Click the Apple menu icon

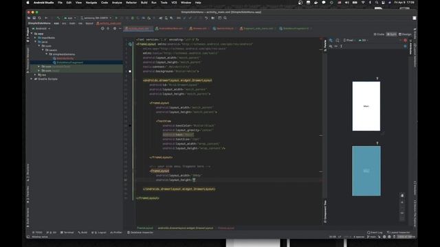pyautogui.click(x=27, y=3)
